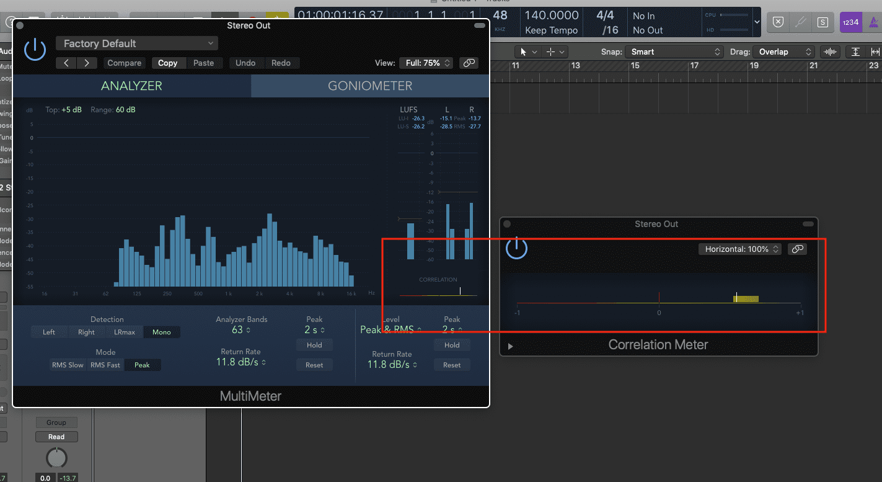The image size is (882, 482).
Task: Select Peak mode in Analyzer
Action: tap(142, 365)
